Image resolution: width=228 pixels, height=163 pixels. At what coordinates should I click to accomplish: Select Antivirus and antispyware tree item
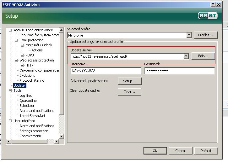33,30
